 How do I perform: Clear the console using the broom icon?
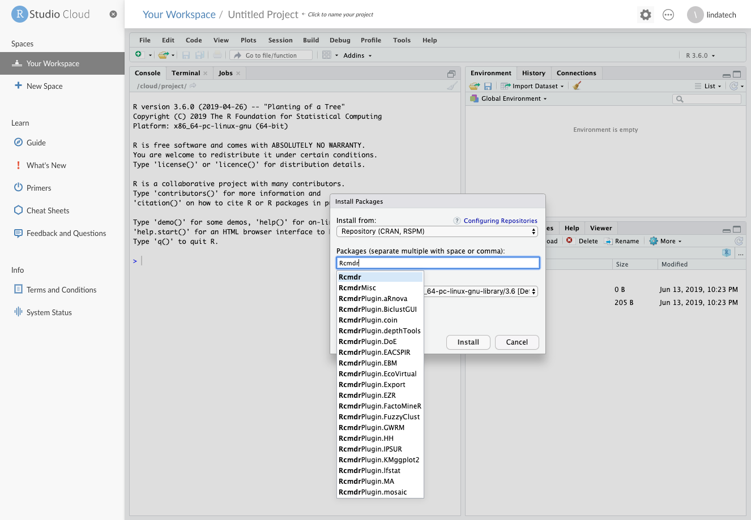tap(451, 85)
